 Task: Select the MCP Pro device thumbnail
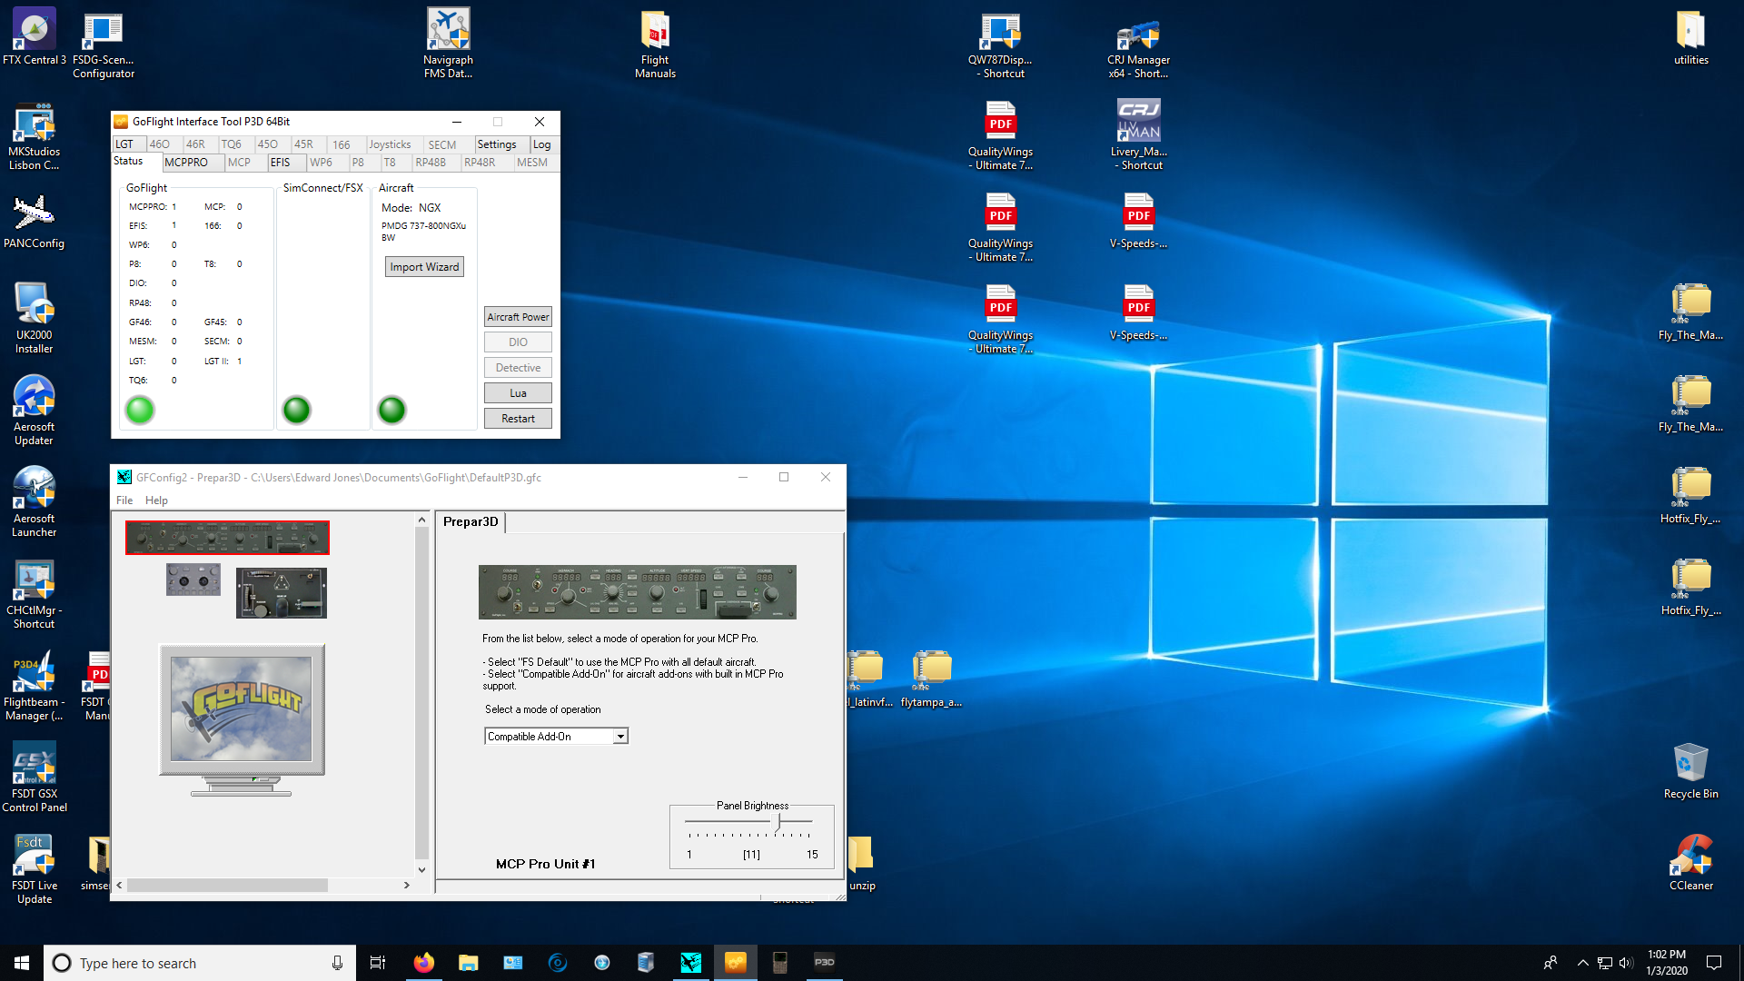tap(227, 538)
